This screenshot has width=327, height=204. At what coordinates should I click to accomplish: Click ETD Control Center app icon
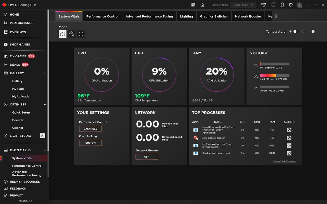pos(196,138)
